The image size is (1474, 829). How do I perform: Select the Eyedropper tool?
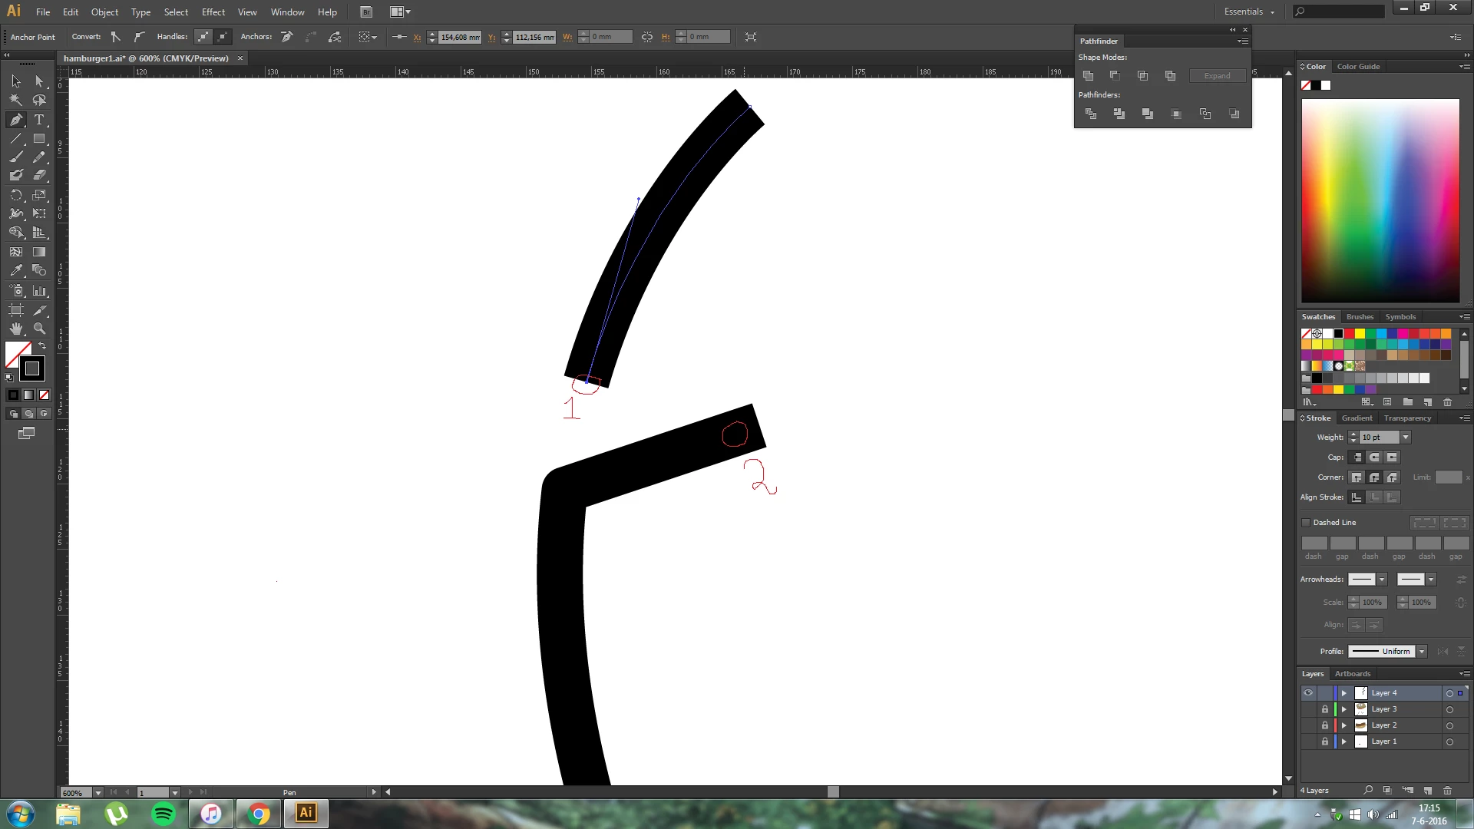point(16,271)
